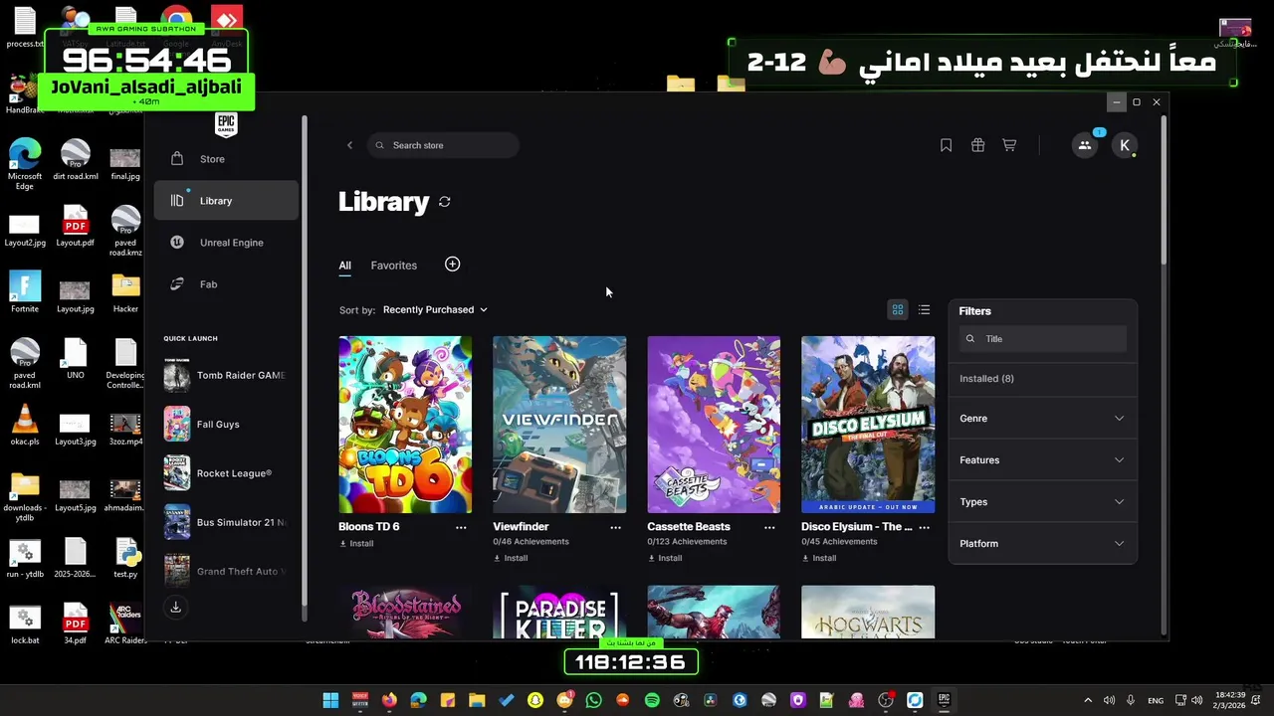Quick launch Bus Simulator 21
The image size is (1274, 716).
click(226, 522)
